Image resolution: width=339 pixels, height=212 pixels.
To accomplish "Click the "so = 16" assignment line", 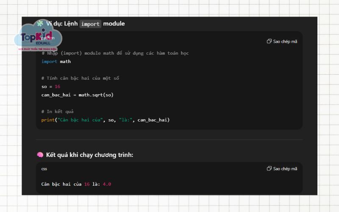I will [x=50, y=86].
